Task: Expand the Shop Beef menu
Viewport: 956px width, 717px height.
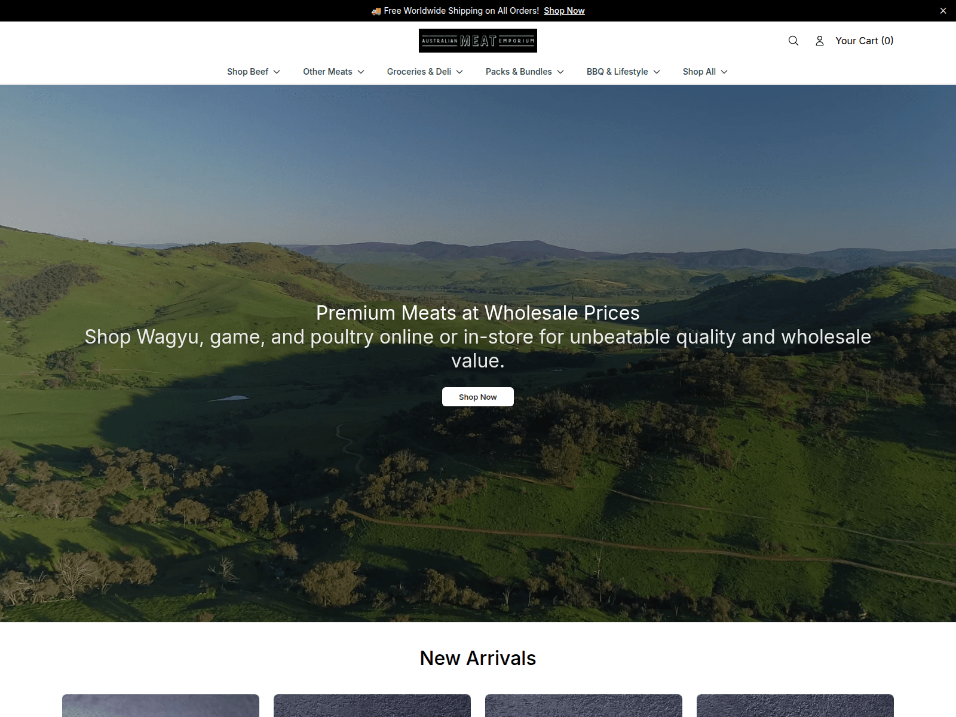Action: tap(253, 72)
